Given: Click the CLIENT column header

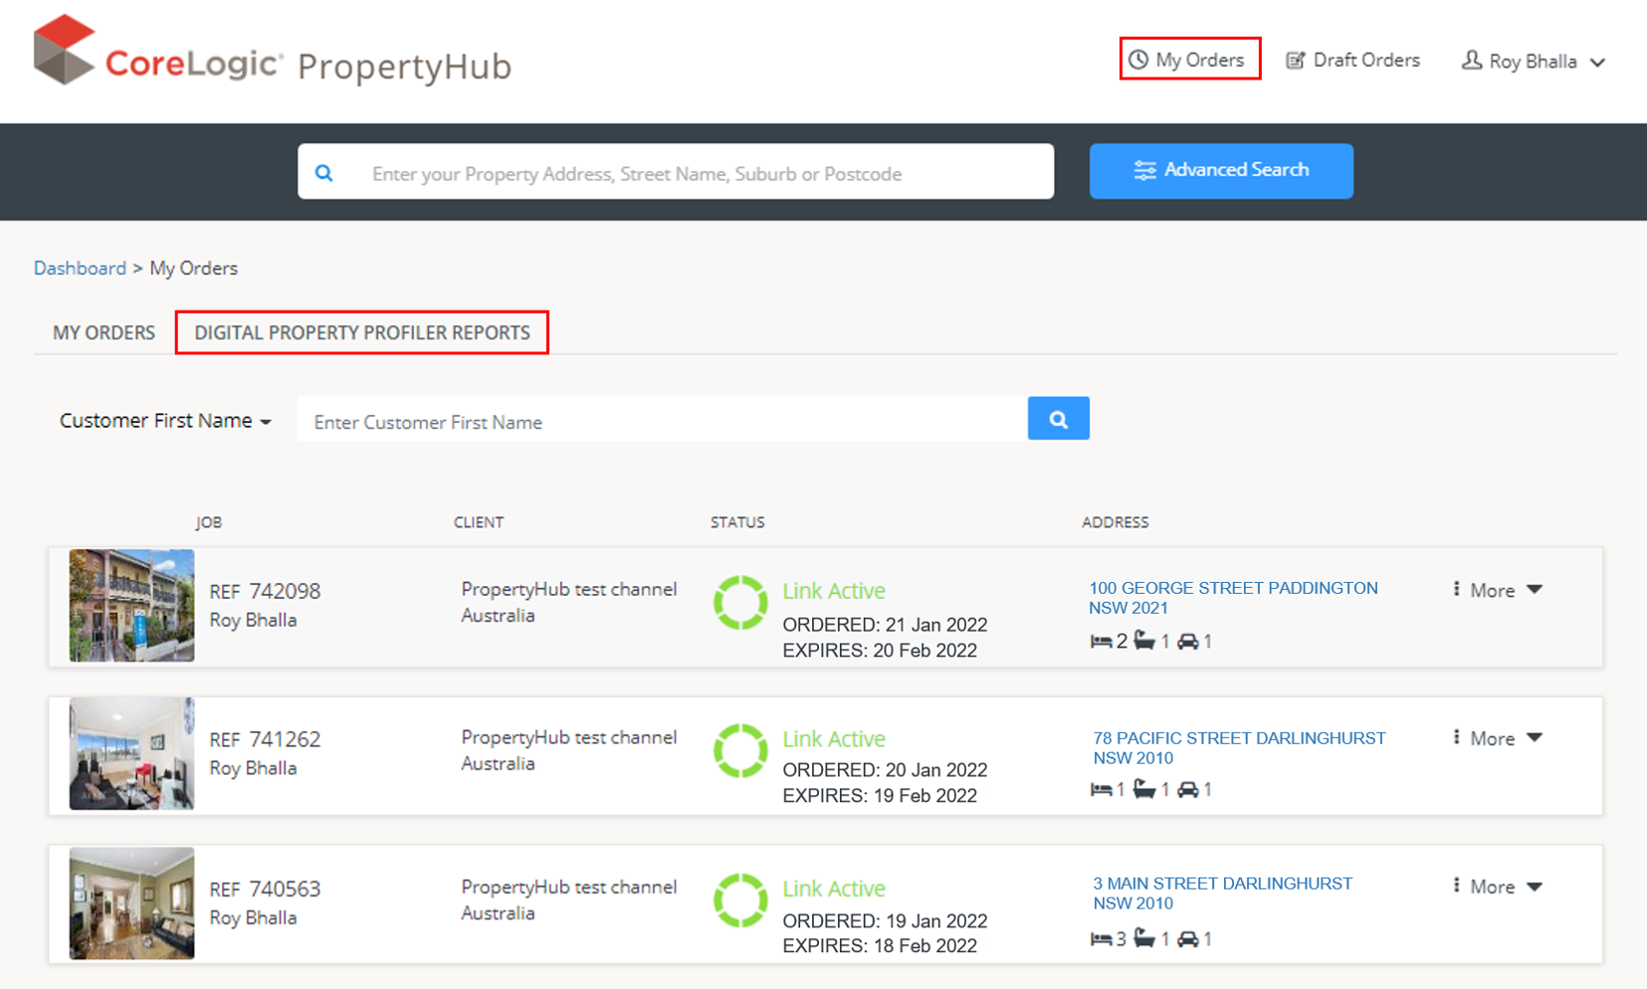Looking at the screenshot, I should click(479, 522).
